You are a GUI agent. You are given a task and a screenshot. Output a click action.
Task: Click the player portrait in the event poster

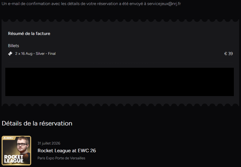coord(23,146)
